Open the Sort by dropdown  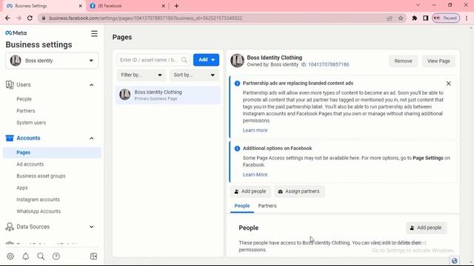point(194,75)
